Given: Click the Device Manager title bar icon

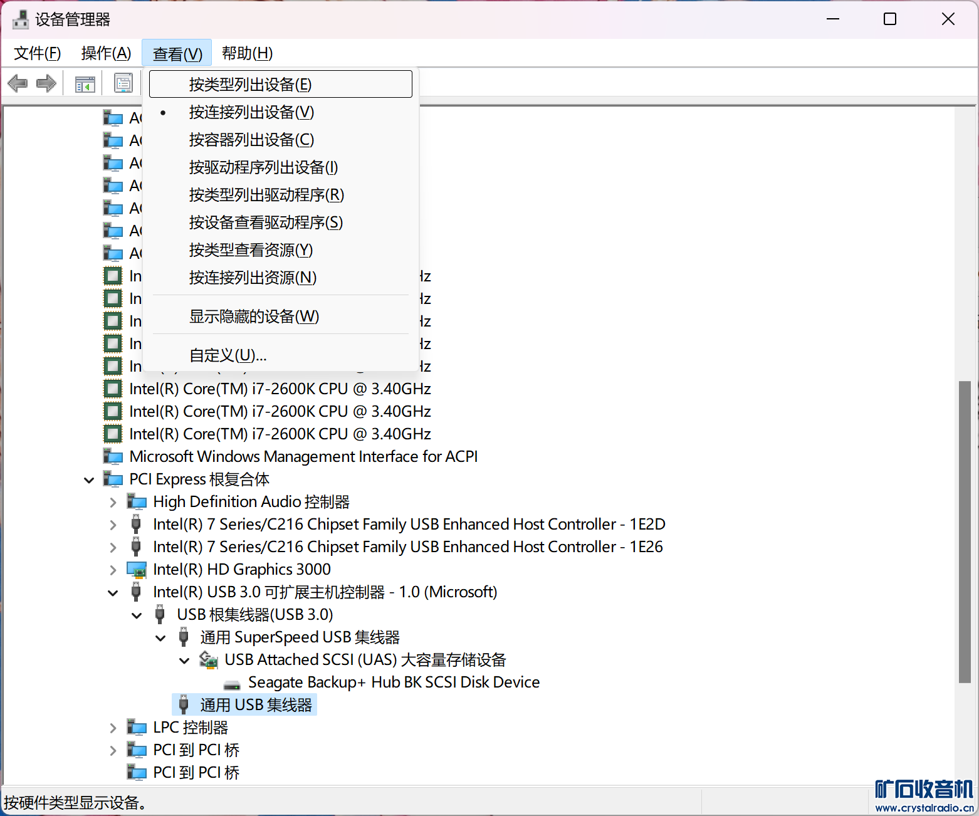Looking at the screenshot, I should 20,19.
